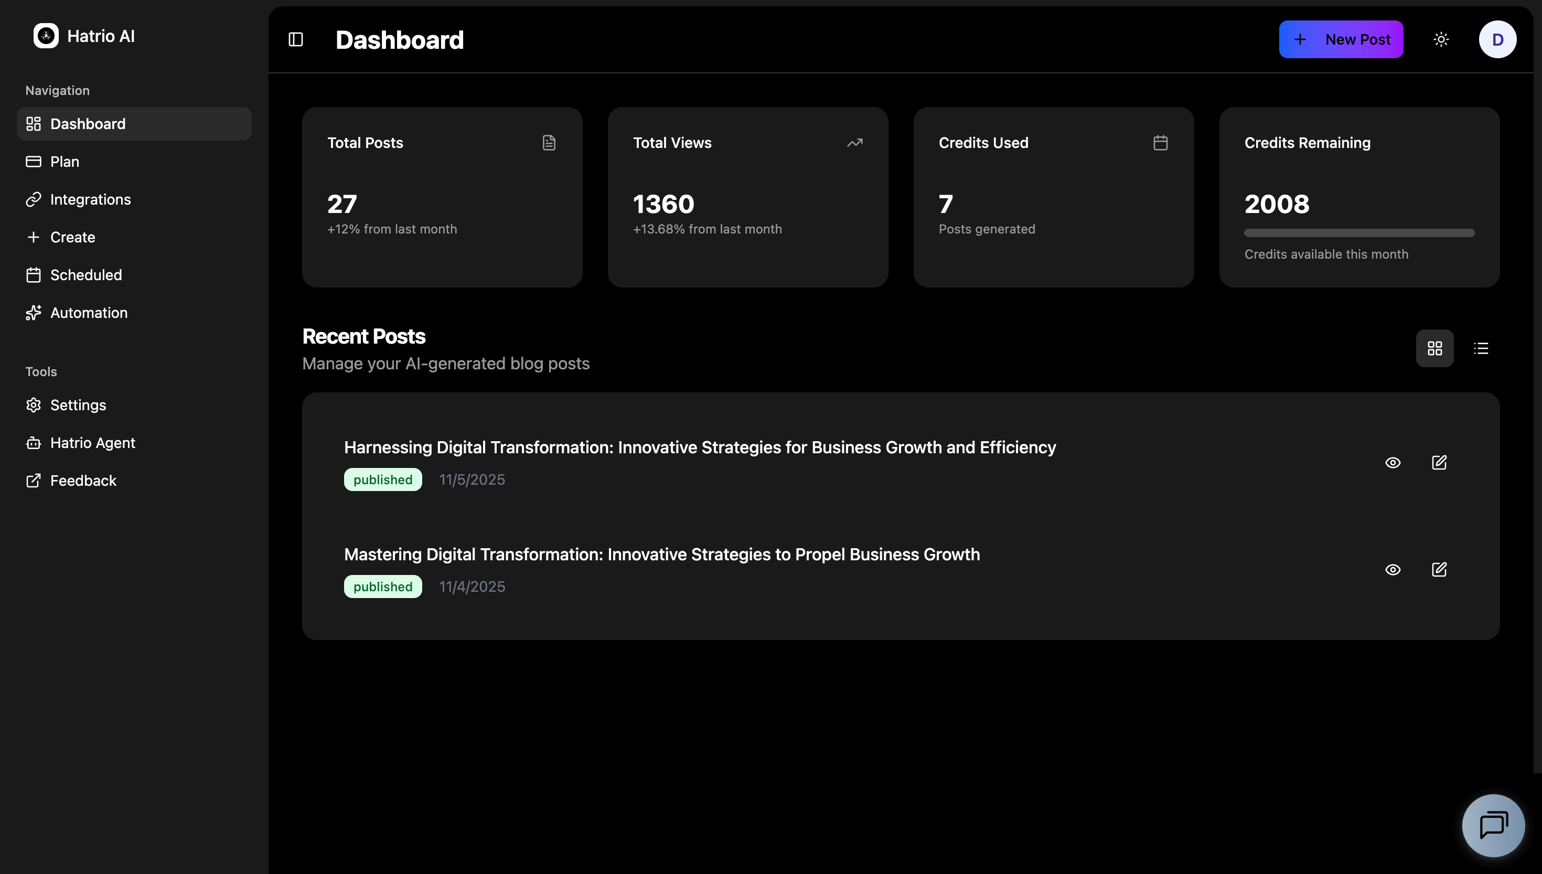Select Dashboard in the navigation menu

[89, 124]
